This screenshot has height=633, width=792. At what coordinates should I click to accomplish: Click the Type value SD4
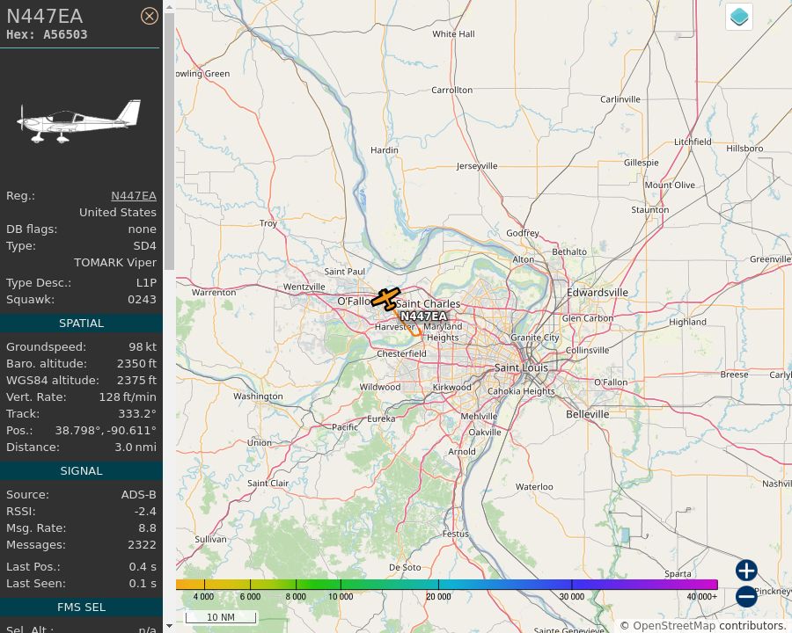[144, 246]
